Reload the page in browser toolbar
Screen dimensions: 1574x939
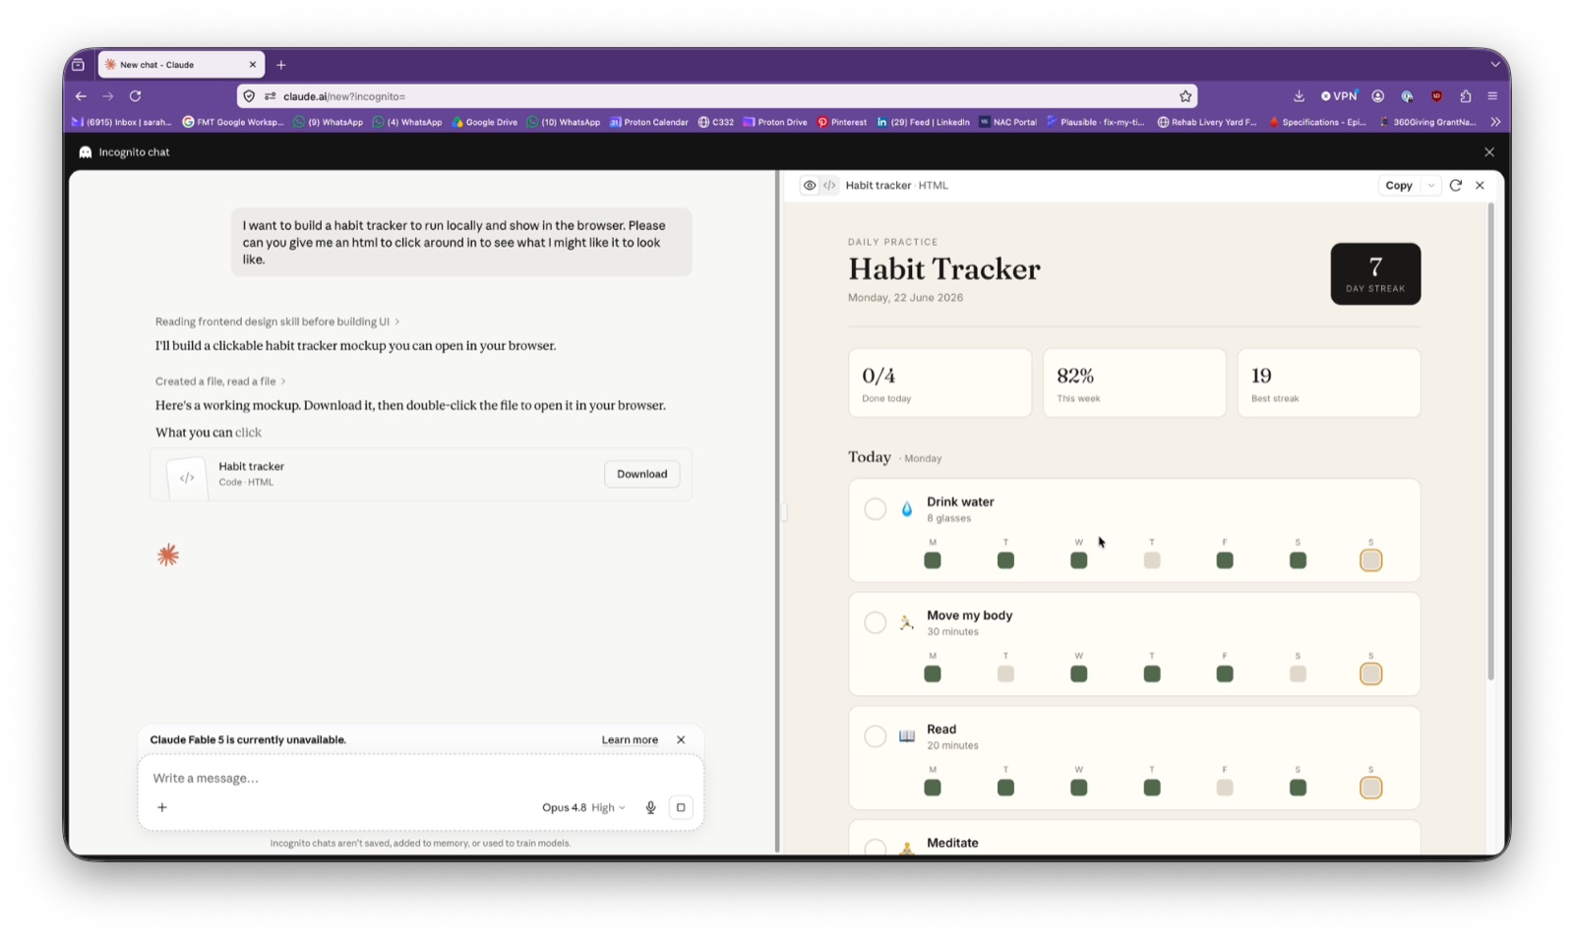click(x=136, y=96)
